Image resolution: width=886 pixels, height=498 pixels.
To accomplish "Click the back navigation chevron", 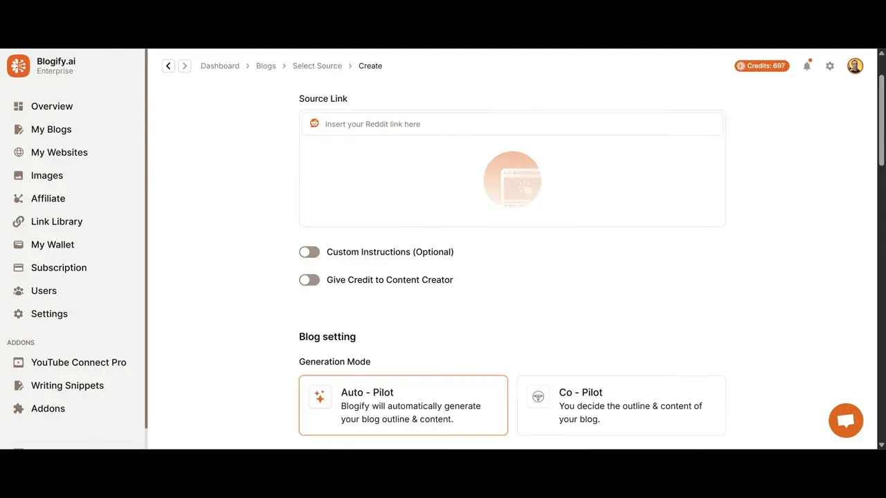I will [x=168, y=66].
